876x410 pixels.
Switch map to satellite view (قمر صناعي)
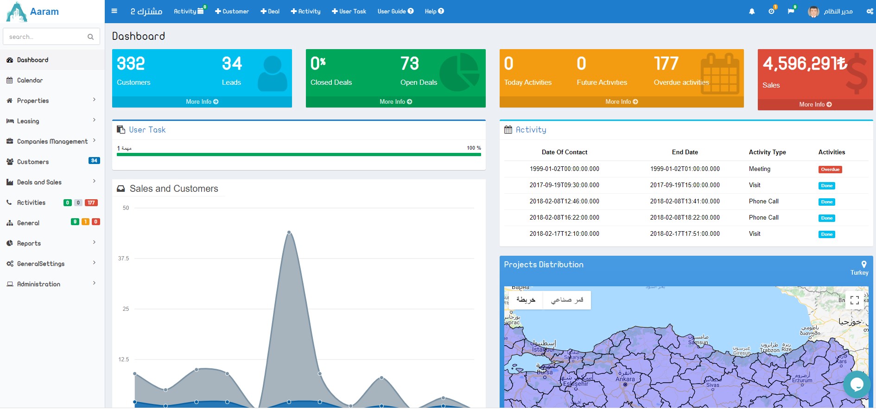[567, 300]
